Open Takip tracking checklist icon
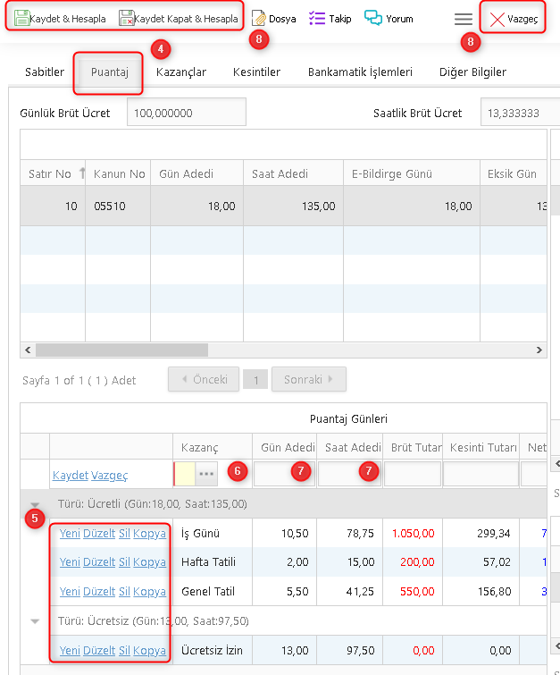This screenshot has width=560, height=675. click(x=317, y=18)
